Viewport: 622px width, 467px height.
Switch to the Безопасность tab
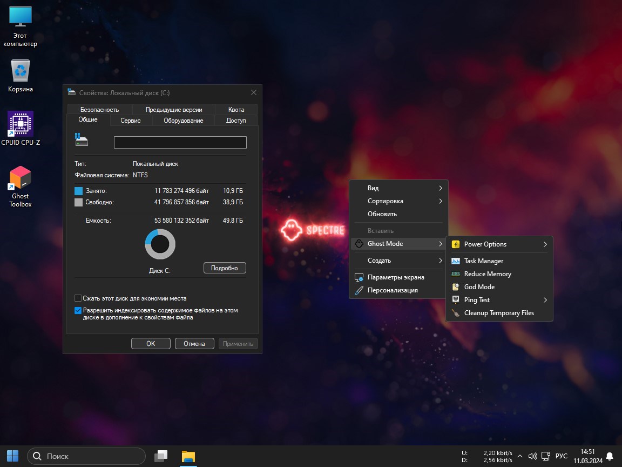tap(99, 110)
